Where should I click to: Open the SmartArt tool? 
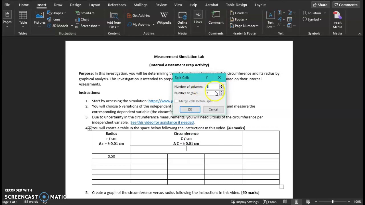84,13
